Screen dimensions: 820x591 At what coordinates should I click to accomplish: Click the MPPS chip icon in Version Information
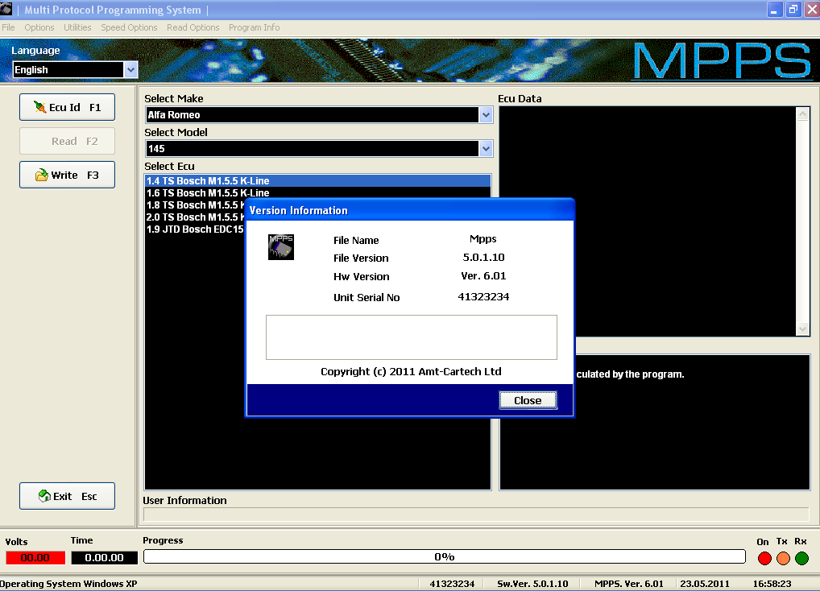point(281,247)
